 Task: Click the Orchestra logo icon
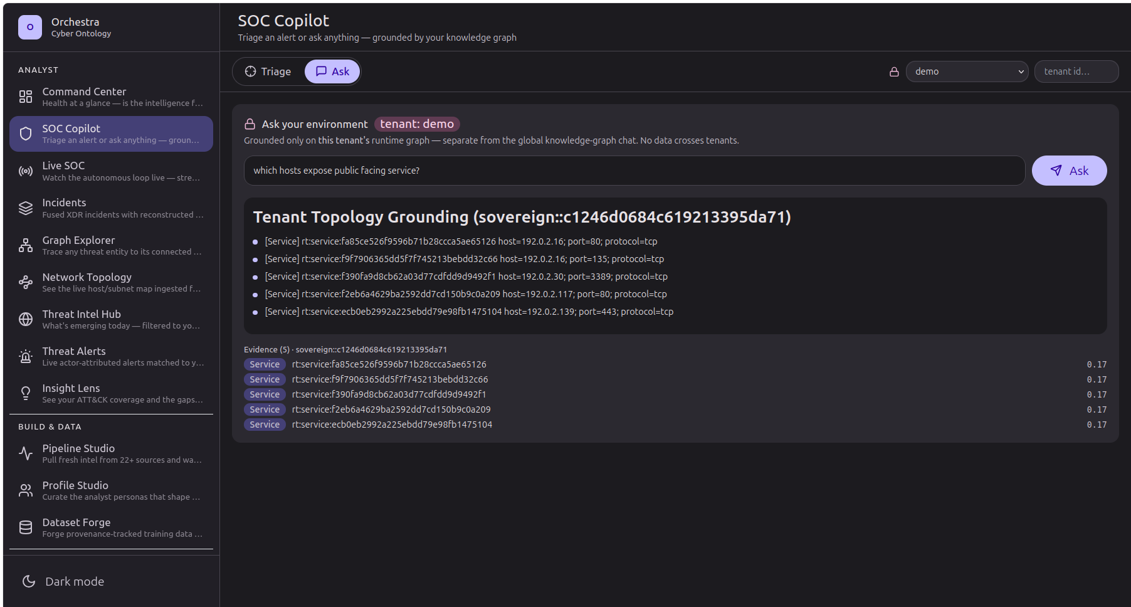click(30, 28)
